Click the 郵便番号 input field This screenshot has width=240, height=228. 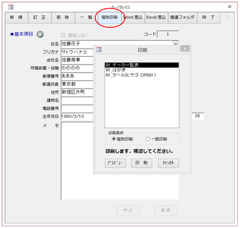coord(77,76)
